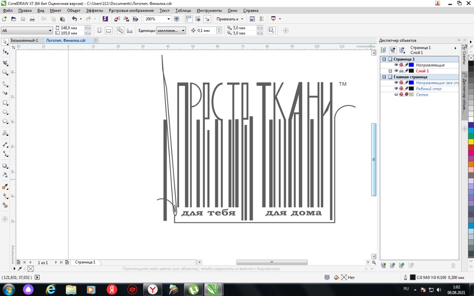The width and height of the screenshot is (474, 296).
Task: Select the Transparency tool
Action: (5, 175)
